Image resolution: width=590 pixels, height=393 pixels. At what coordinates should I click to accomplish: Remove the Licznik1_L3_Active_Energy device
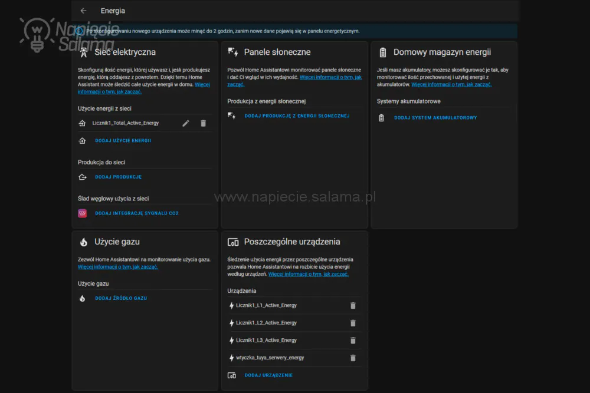[353, 341]
